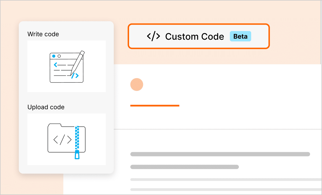Viewport: 322px width, 195px height.
Task: Click the blue zipper pull below the folder
Action: 77,155
